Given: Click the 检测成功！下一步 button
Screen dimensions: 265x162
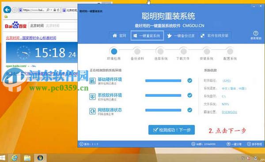Looking at the screenshot, I should (x=171, y=130).
